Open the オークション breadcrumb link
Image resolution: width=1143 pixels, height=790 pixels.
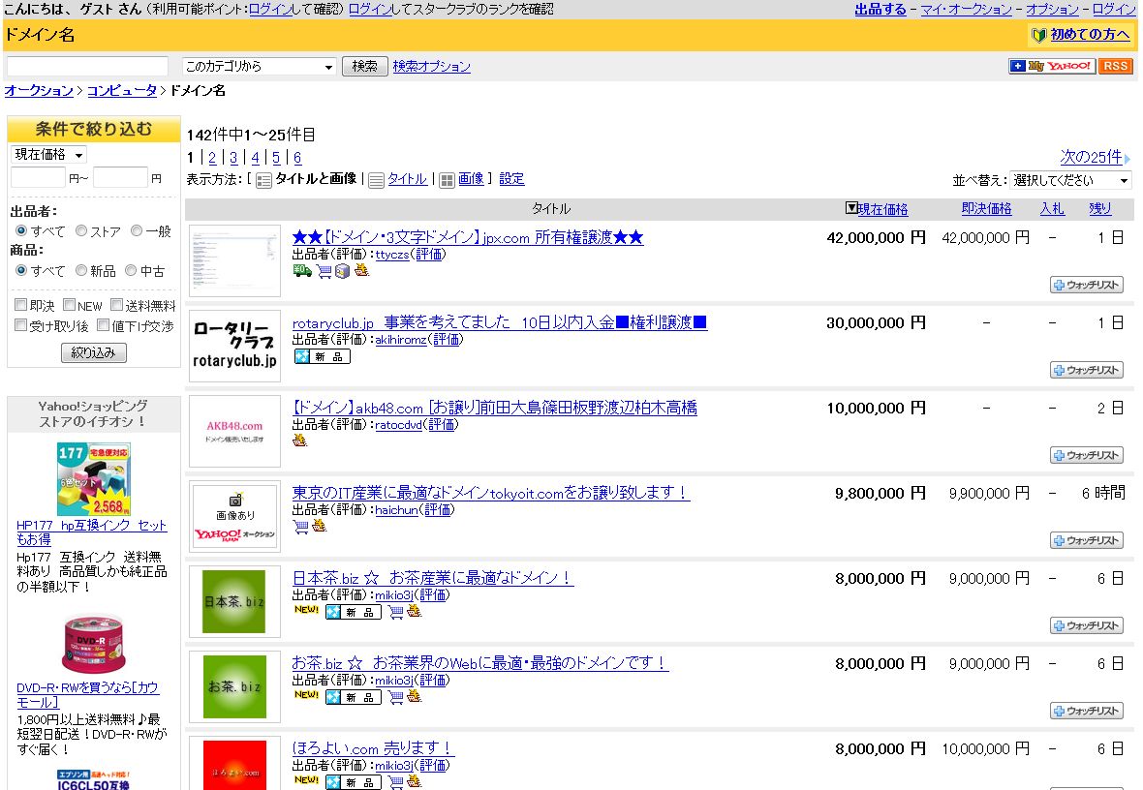[x=39, y=90]
